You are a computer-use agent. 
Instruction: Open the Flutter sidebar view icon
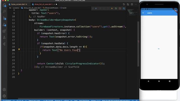click(x=4, y=44)
